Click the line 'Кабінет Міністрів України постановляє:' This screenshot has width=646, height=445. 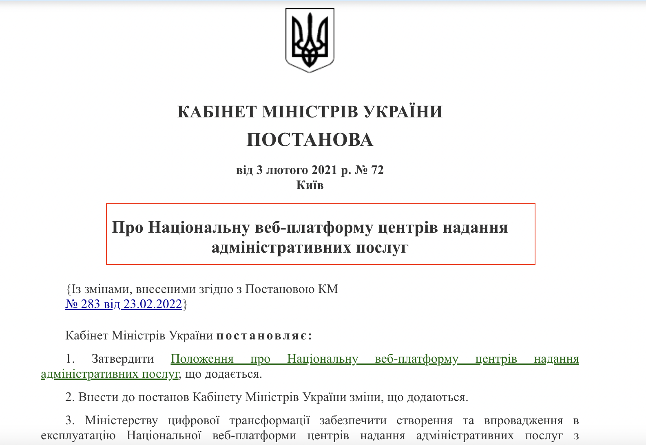pos(189,336)
